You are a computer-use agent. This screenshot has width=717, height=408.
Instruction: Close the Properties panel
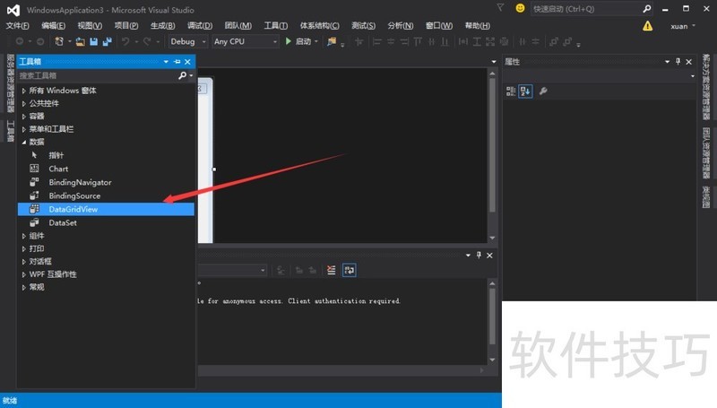pyautogui.click(x=688, y=62)
